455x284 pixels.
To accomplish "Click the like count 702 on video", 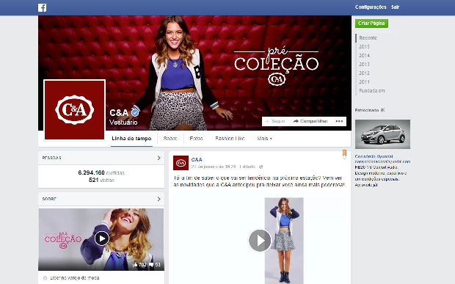I will [x=139, y=265].
